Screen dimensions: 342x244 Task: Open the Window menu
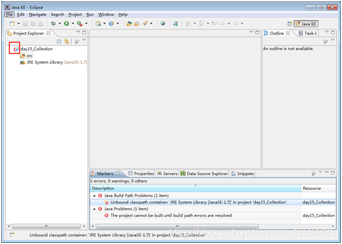pos(106,14)
